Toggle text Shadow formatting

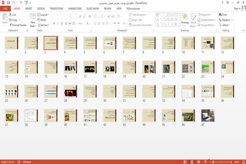pyautogui.click(x=66, y=23)
